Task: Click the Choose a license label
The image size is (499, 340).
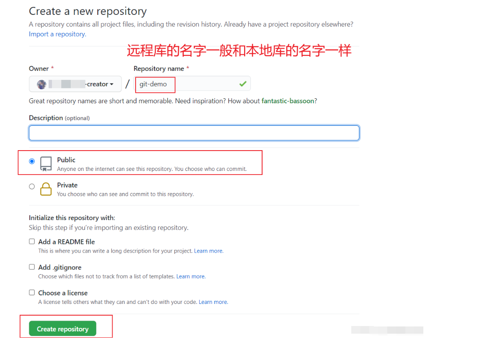Action: pyautogui.click(x=63, y=293)
